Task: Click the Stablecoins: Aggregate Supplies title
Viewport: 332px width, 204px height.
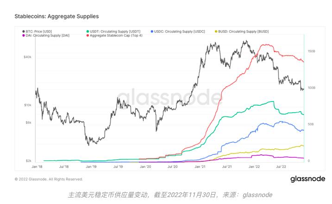Action: (x=56, y=16)
